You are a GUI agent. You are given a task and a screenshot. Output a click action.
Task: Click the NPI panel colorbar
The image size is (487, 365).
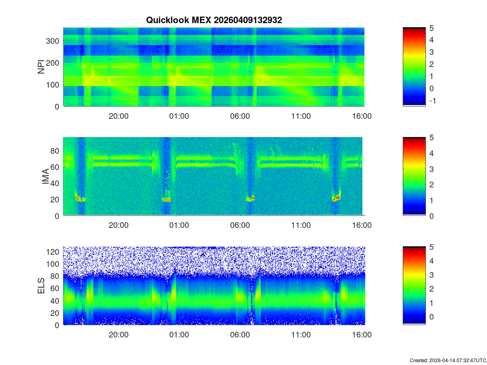coord(414,67)
